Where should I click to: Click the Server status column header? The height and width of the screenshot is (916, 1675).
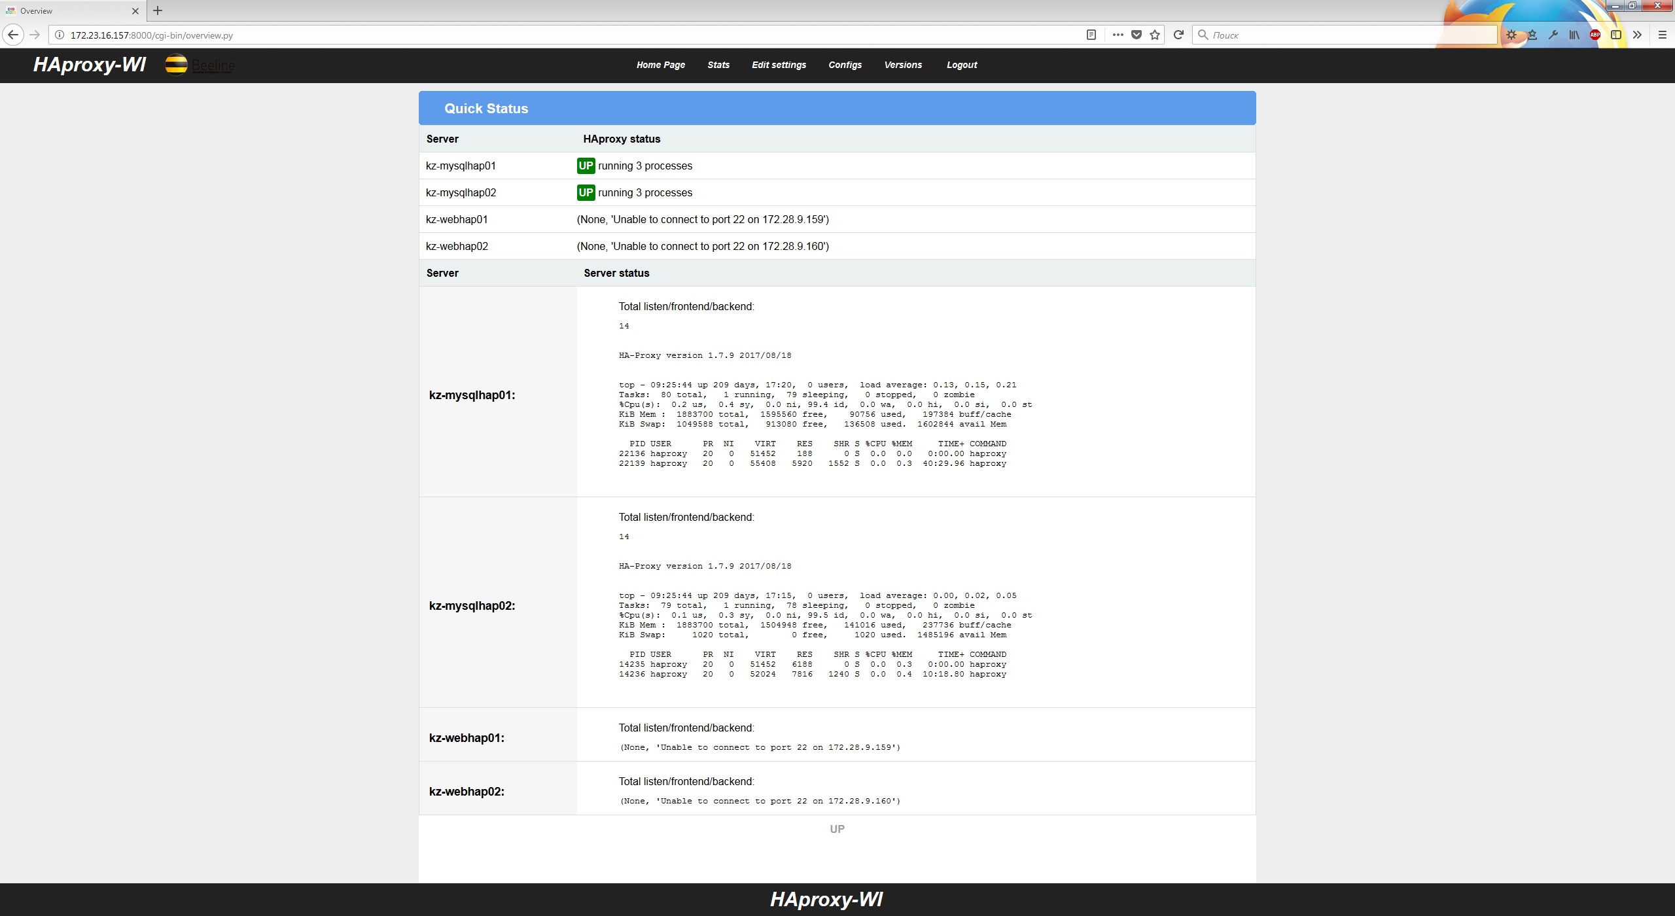click(616, 273)
